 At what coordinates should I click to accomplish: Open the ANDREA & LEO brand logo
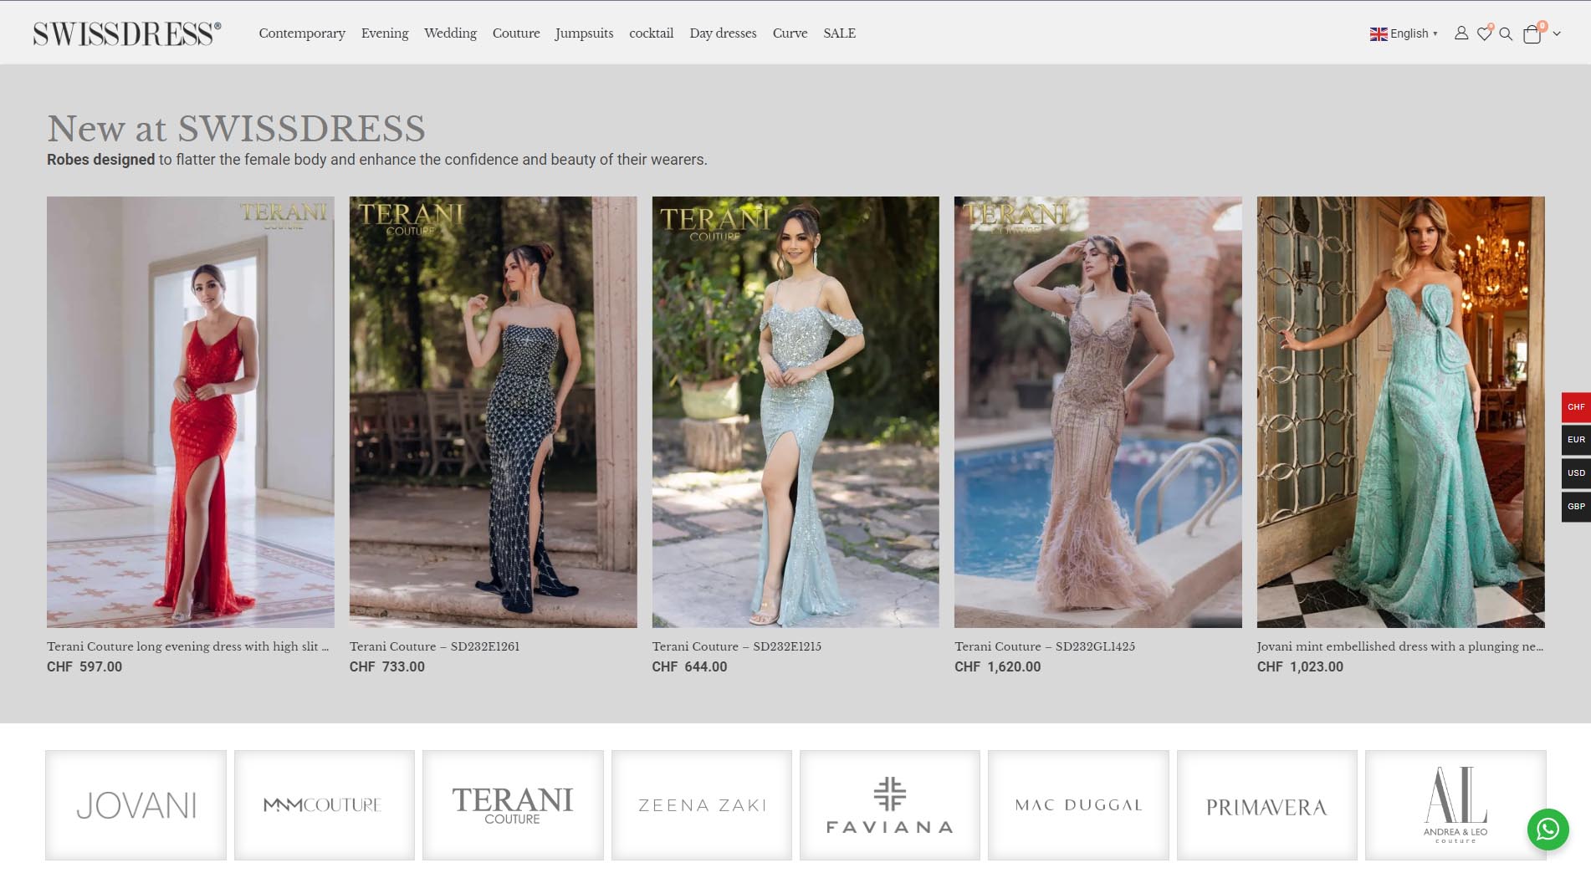tap(1455, 805)
